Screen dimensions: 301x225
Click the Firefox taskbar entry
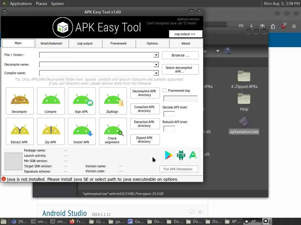click(x=77, y=221)
